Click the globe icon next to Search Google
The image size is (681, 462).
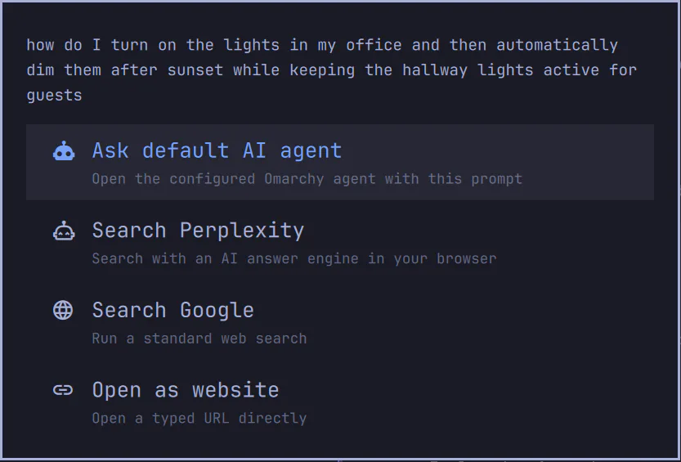pos(63,310)
